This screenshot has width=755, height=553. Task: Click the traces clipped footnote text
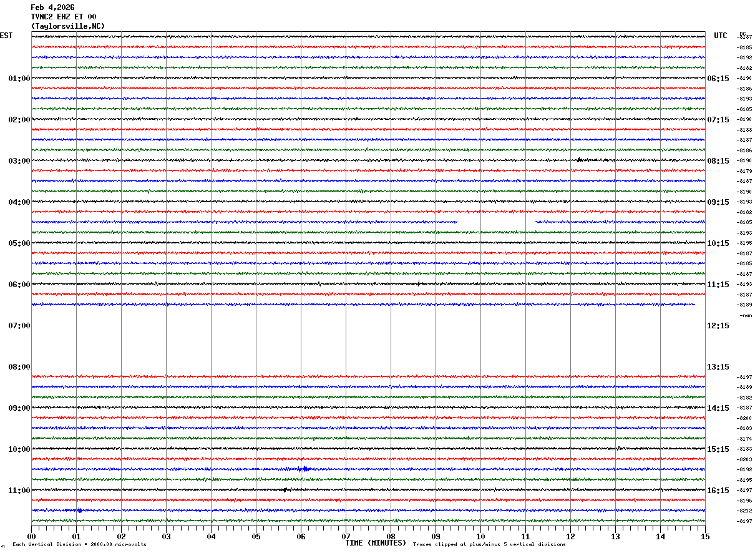point(489,545)
